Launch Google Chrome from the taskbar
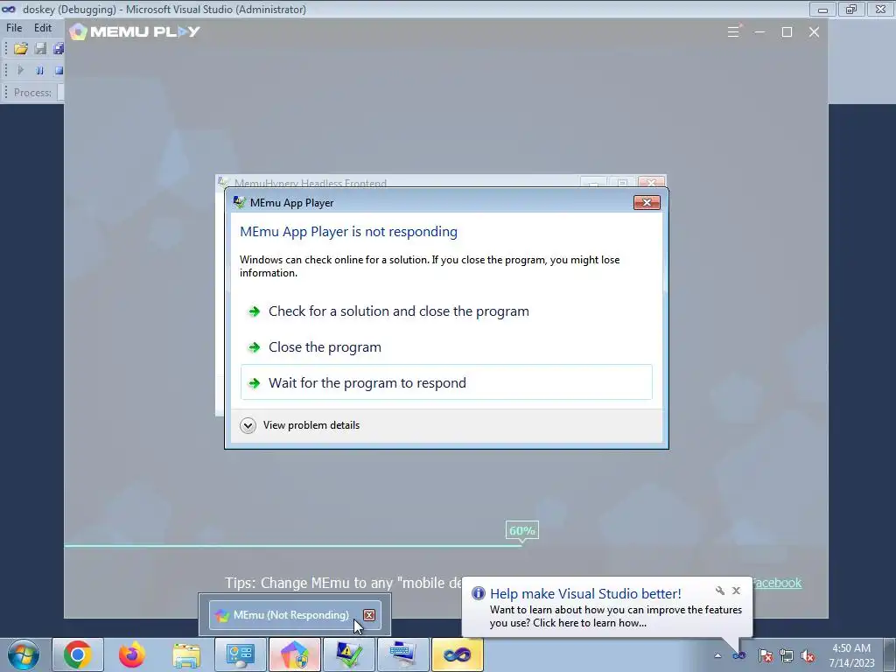 coord(78,654)
